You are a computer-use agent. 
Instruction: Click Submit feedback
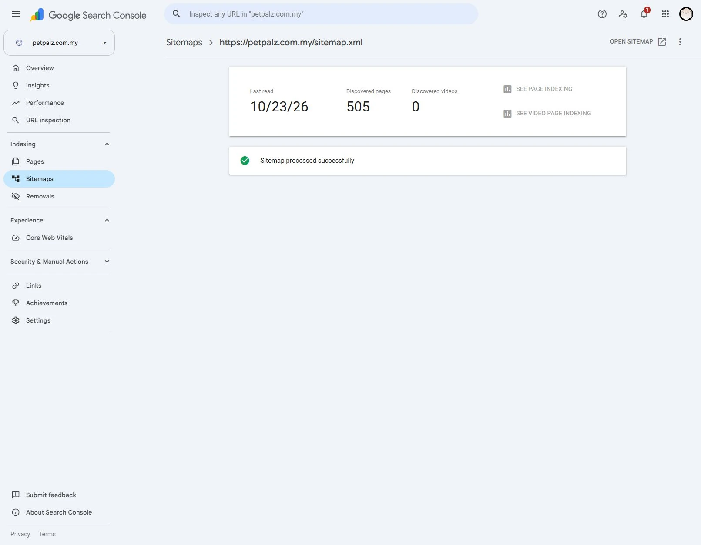(x=59, y=495)
